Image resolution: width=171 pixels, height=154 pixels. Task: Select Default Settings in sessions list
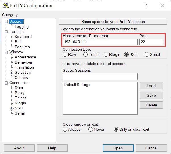(77, 85)
